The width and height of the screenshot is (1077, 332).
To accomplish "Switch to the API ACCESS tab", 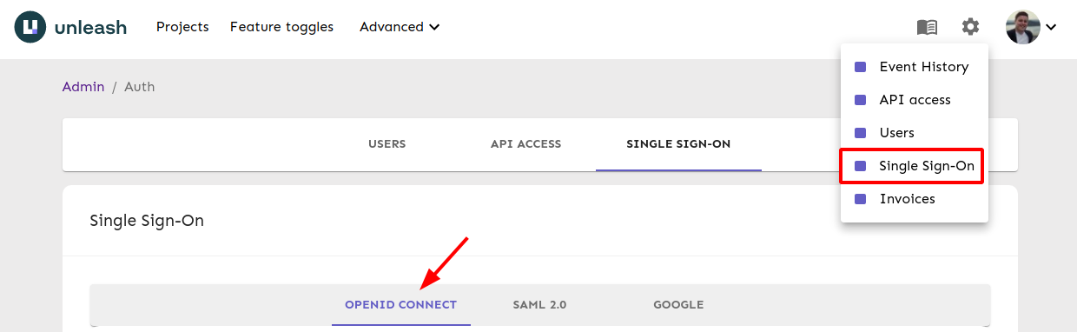I will pos(525,144).
